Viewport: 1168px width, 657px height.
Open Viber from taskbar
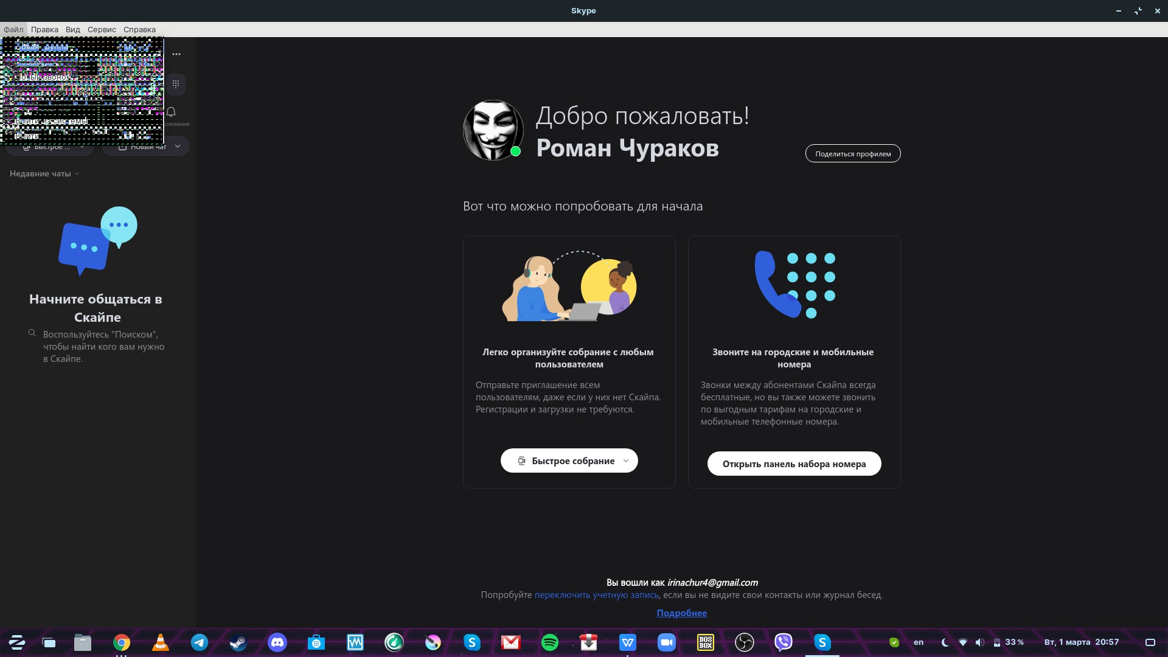(784, 642)
